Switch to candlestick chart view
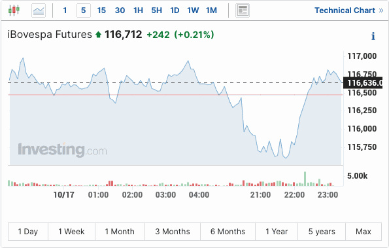 [14, 10]
